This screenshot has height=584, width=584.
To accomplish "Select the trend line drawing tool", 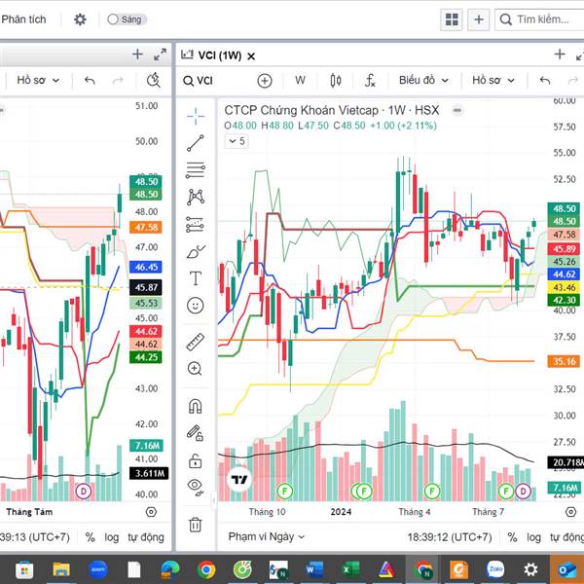I will (x=196, y=143).
